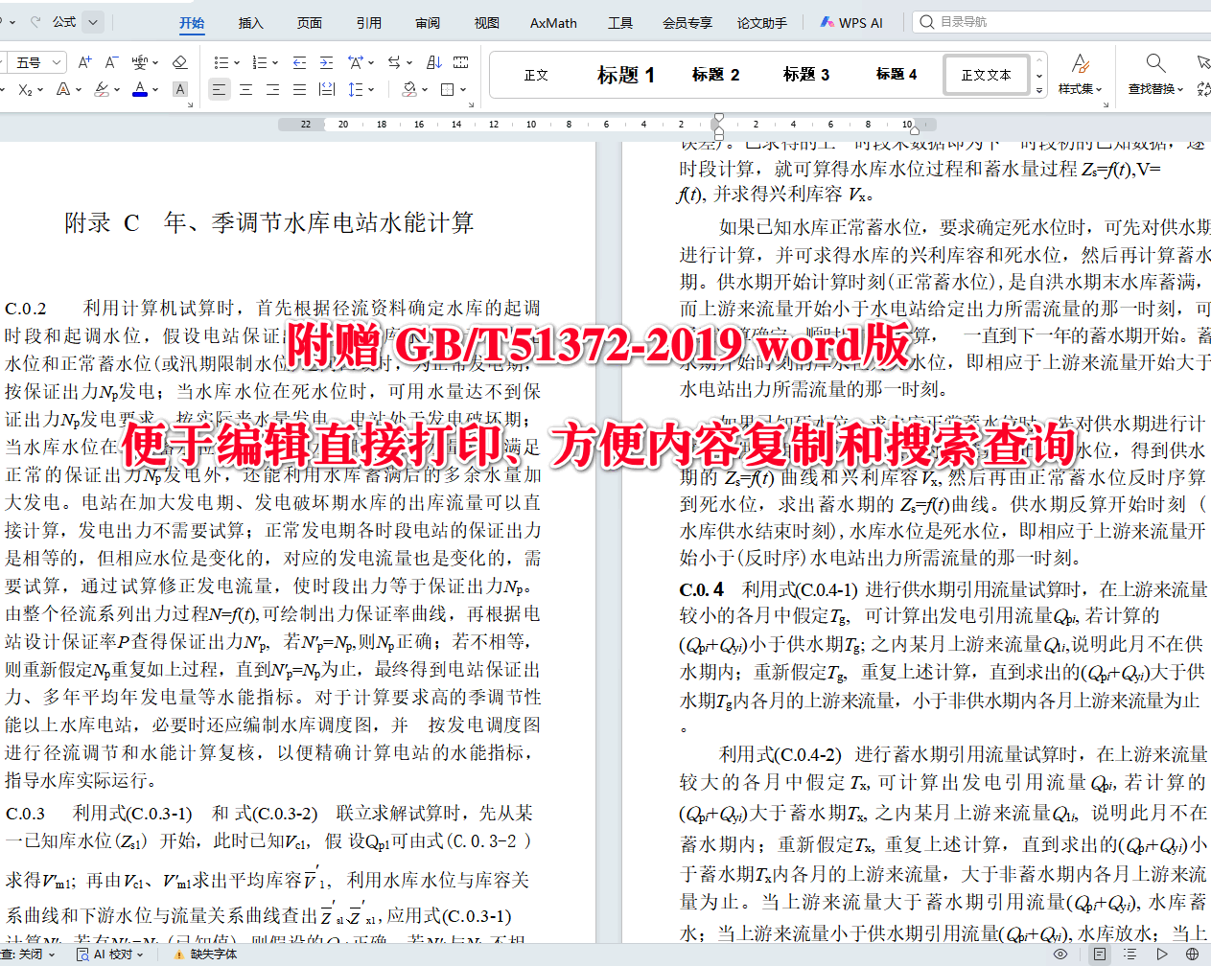Click font color A blue swatch
1211x966 pixels.
140,89
